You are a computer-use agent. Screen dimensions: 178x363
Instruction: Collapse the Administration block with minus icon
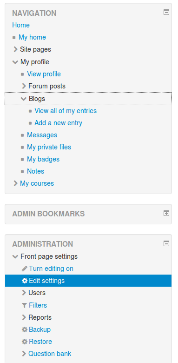pos(166,243)
